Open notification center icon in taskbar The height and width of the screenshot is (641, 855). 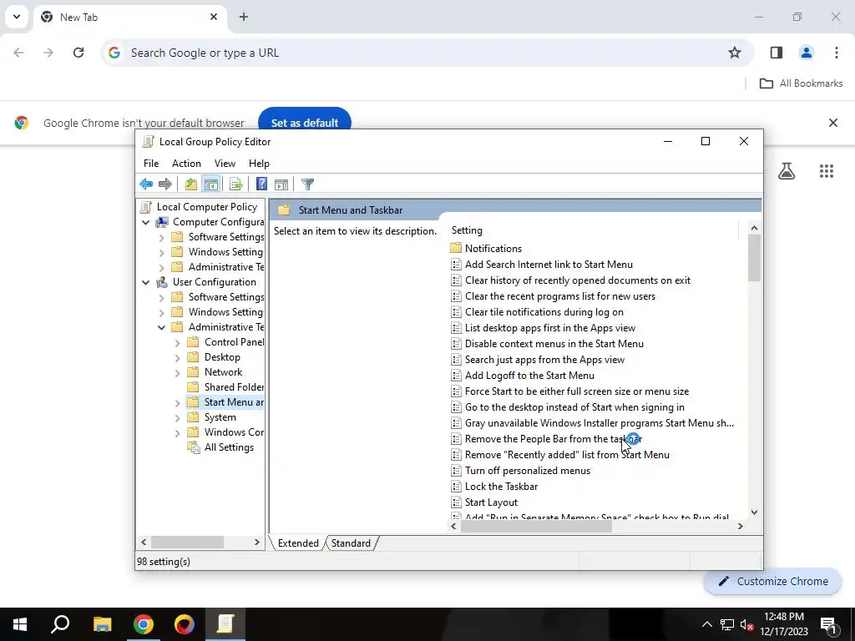click(x=827, y=624)
